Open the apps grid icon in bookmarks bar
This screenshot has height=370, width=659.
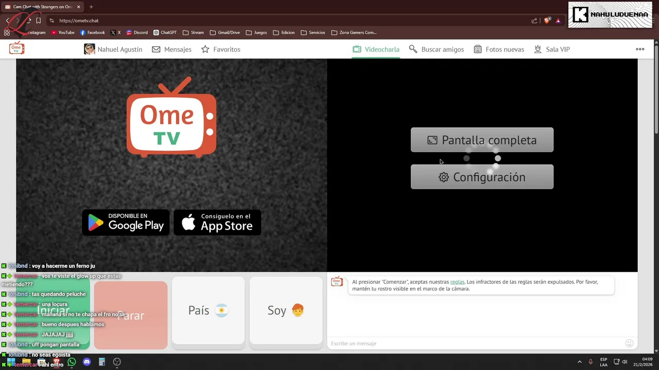point(7,32)
